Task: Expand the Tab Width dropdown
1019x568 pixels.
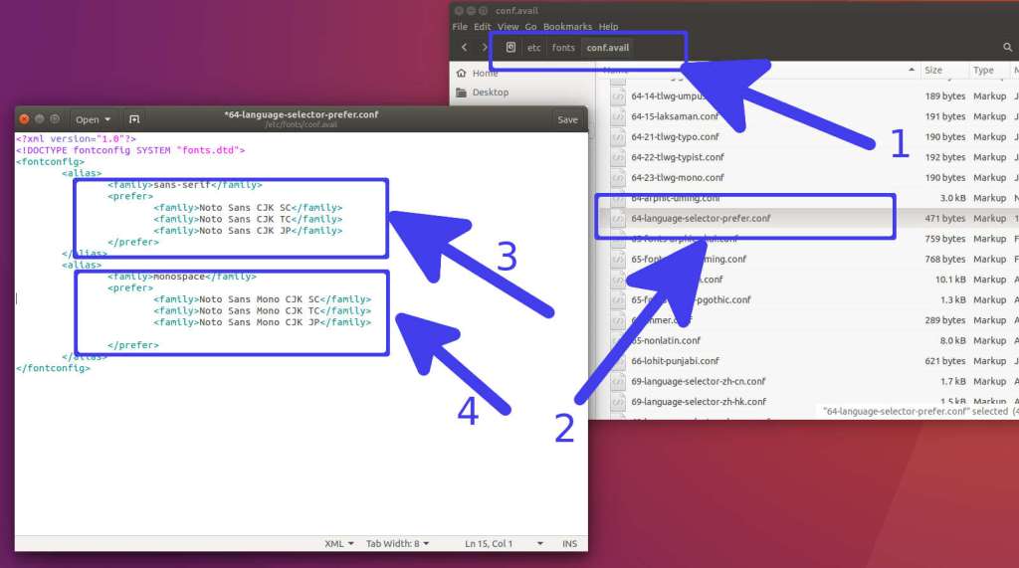Action: click(x=398, y=544)
